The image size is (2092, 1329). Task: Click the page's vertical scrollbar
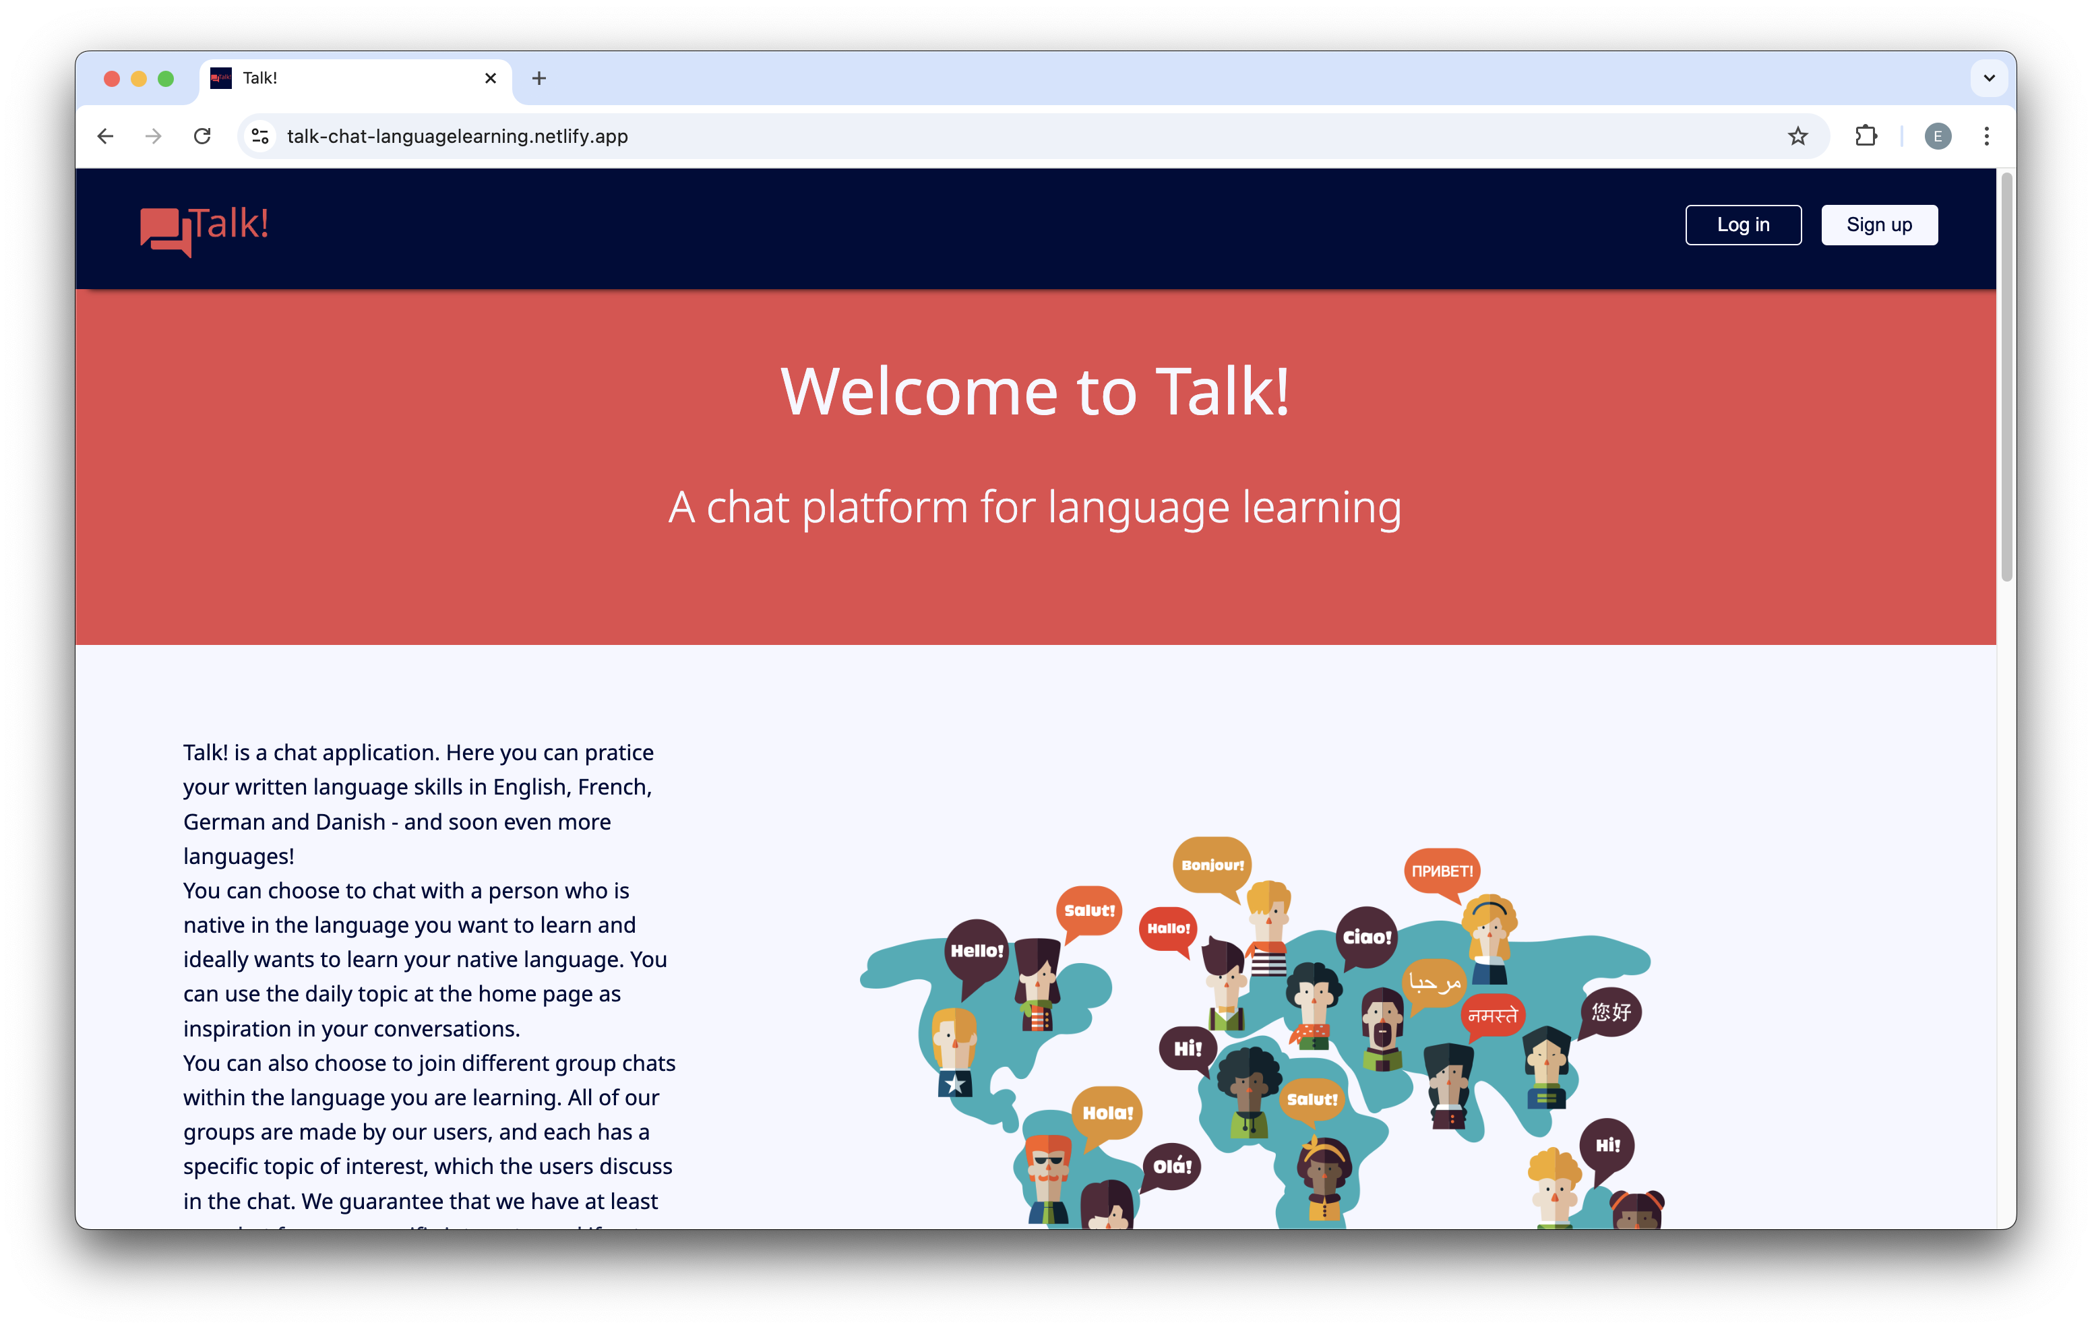[x=2006, y=378]
